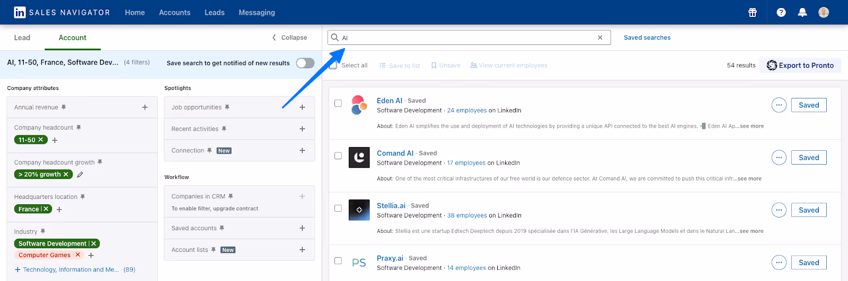Image resolution: width=848 pixels, height=281 pixels.
Task: Open the help question mark icon
Action: pyautogui.click(x=781, y=12)
